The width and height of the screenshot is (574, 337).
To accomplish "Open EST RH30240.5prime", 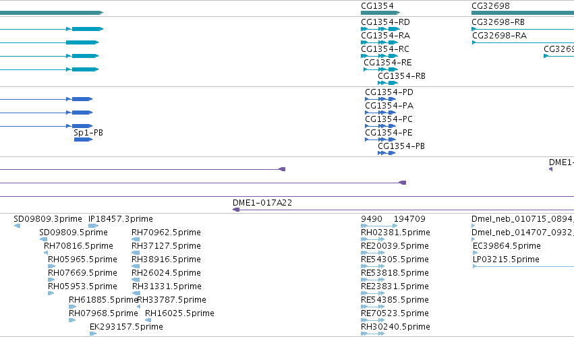I will pos(395,327).
